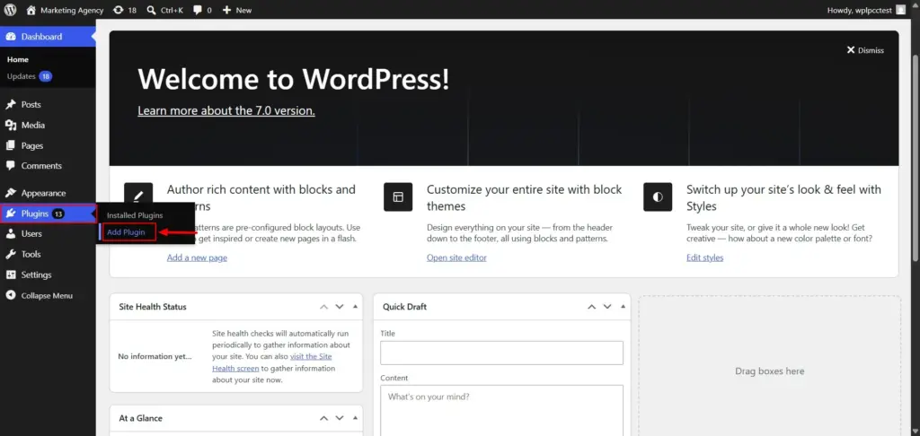Select Installed Plugins from flyout
The width and height of the screenshot is (920, 436).
(135, 215)
